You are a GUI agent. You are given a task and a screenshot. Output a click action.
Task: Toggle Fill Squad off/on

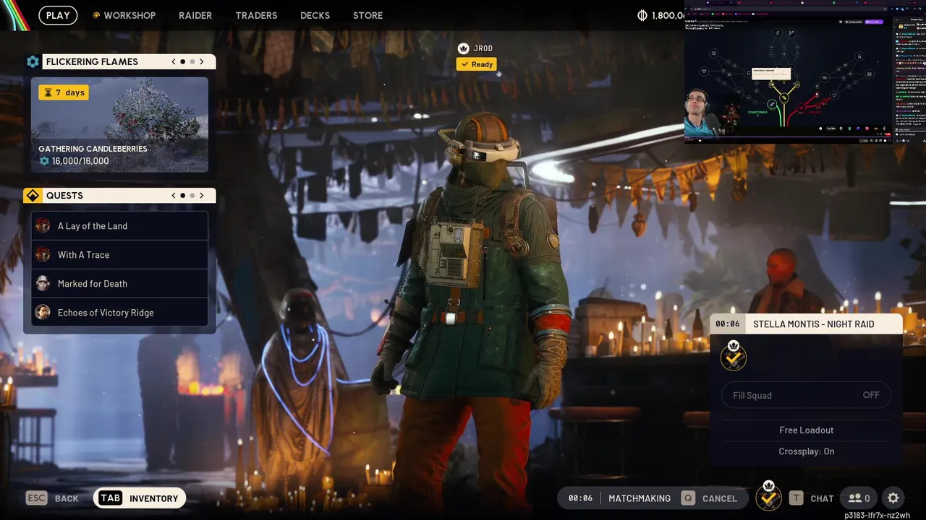coord(806,395)
